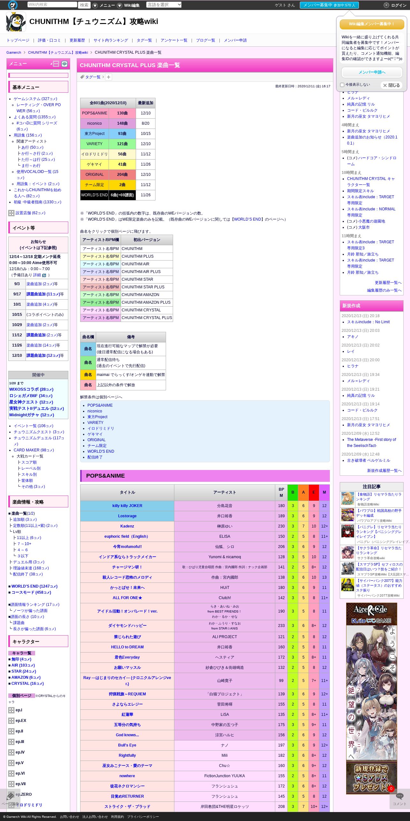
Task: Click the 検索 search button
Action: [x=84, y=5]
